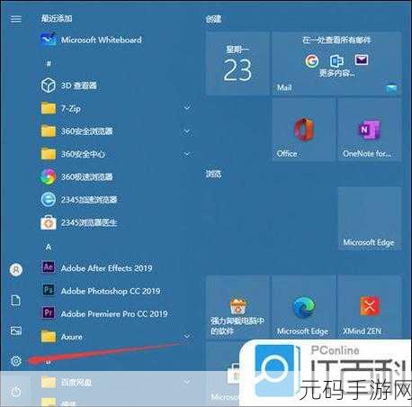Launch Microsoft Whiteboard icon
The width and height of the screenshot is (412, 407).
click(x=49, y=39)
